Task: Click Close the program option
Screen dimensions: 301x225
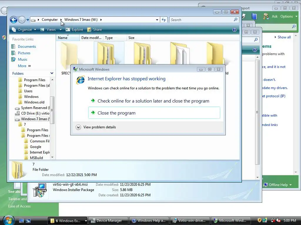Action: coord(154,113)
